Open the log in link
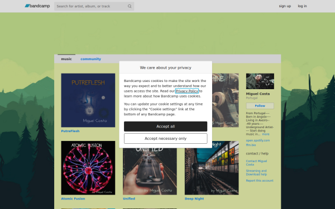335x209 pixels. pos(302,6)
